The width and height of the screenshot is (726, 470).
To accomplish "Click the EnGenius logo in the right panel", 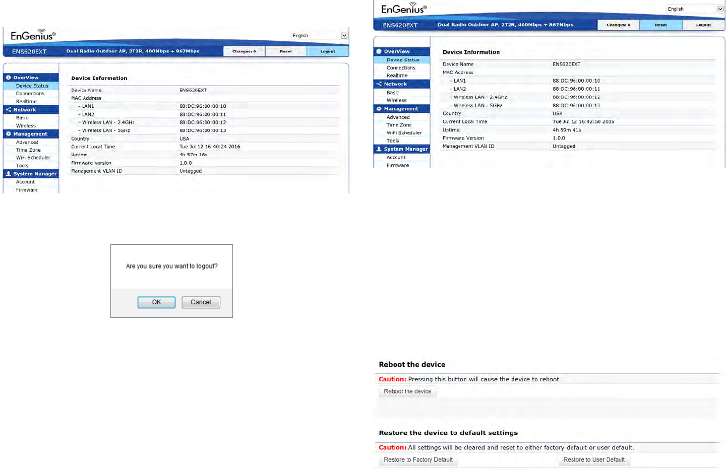I will click(404, 8).
